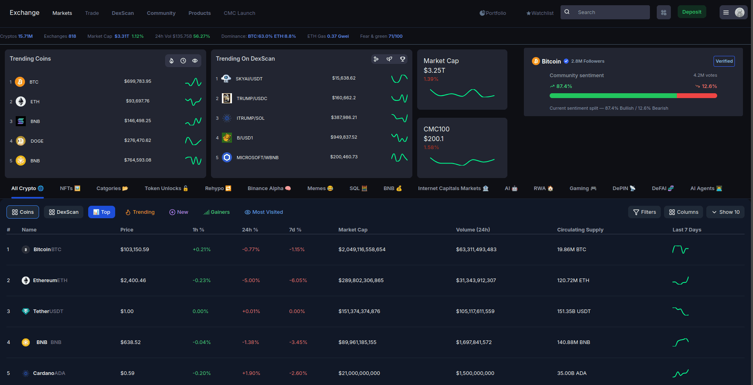753x385 pixels.
Task: Select the Most Visited filter
Action: [x=264, y=212]
